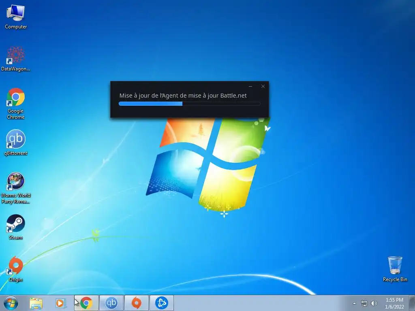Screen dimensions: 415x311
Task: Open the clock showing 1:55 PM
Action: 394,303
